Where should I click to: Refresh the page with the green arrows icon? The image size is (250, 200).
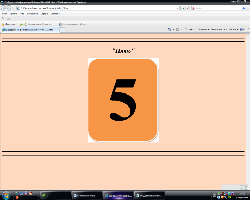(x=183, y=8)
